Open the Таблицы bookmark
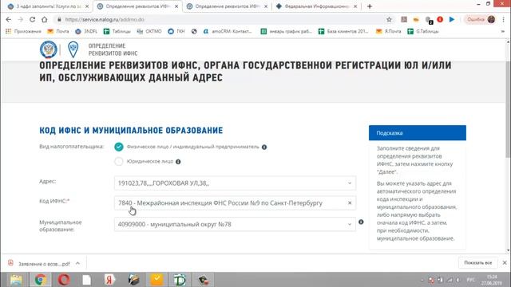This screenshot has width=511, height=287. pyautogui.click(x=117, y=31)
